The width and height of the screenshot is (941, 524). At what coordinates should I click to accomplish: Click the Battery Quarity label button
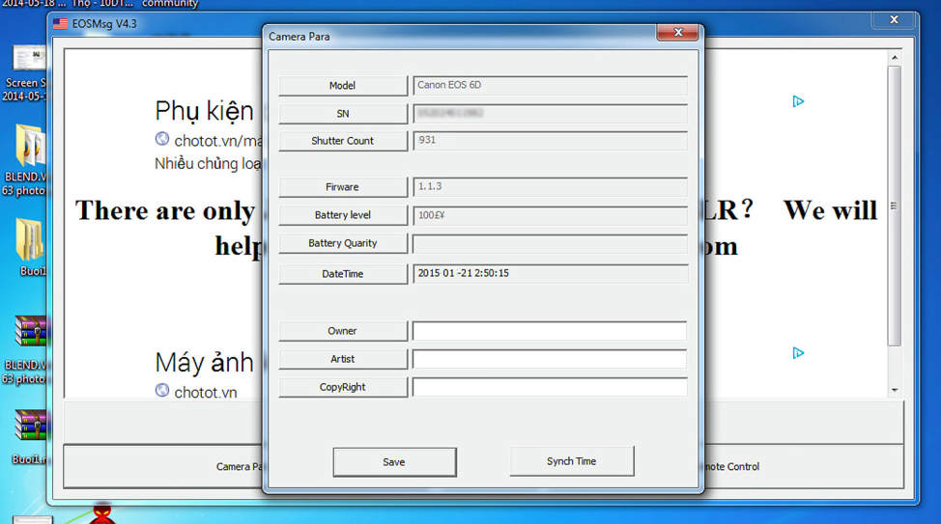(343, 243)
